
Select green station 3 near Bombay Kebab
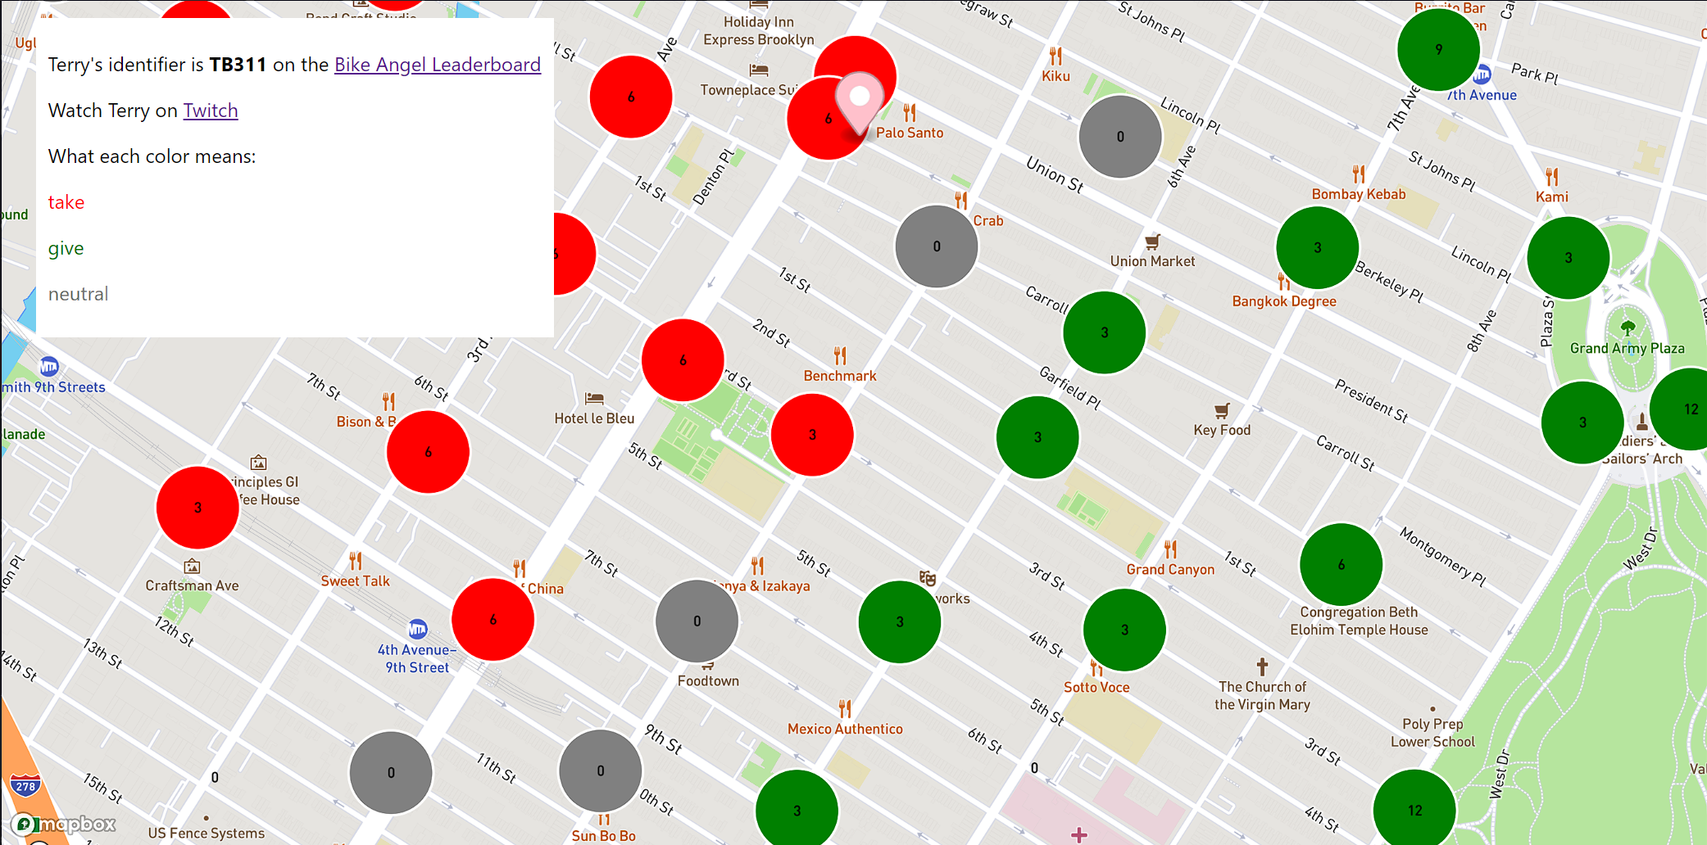[x=1318, y=247]
